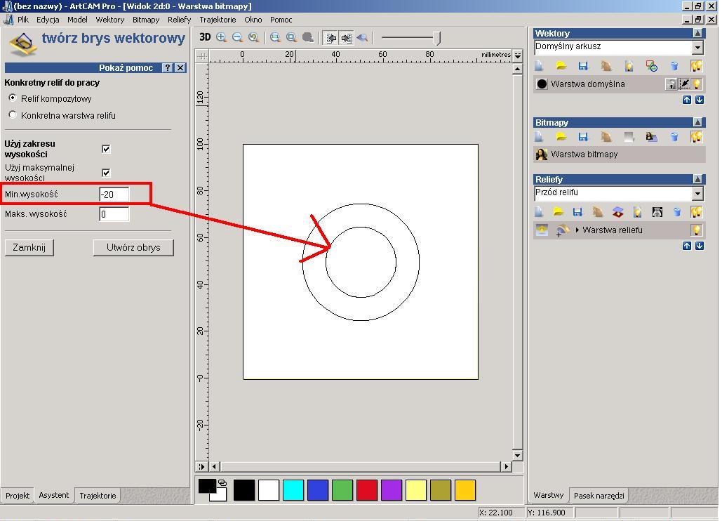This screenshot has height=521, width=722.
Task: Collapse the Bitmapy panel
Action: coord(697,123)
